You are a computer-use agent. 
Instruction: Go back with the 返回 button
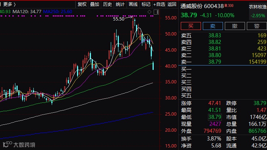tap(172, 4)
